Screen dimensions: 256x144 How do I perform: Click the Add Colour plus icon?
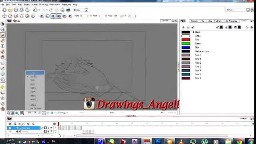pyautogui.click(x=183, y=27)
